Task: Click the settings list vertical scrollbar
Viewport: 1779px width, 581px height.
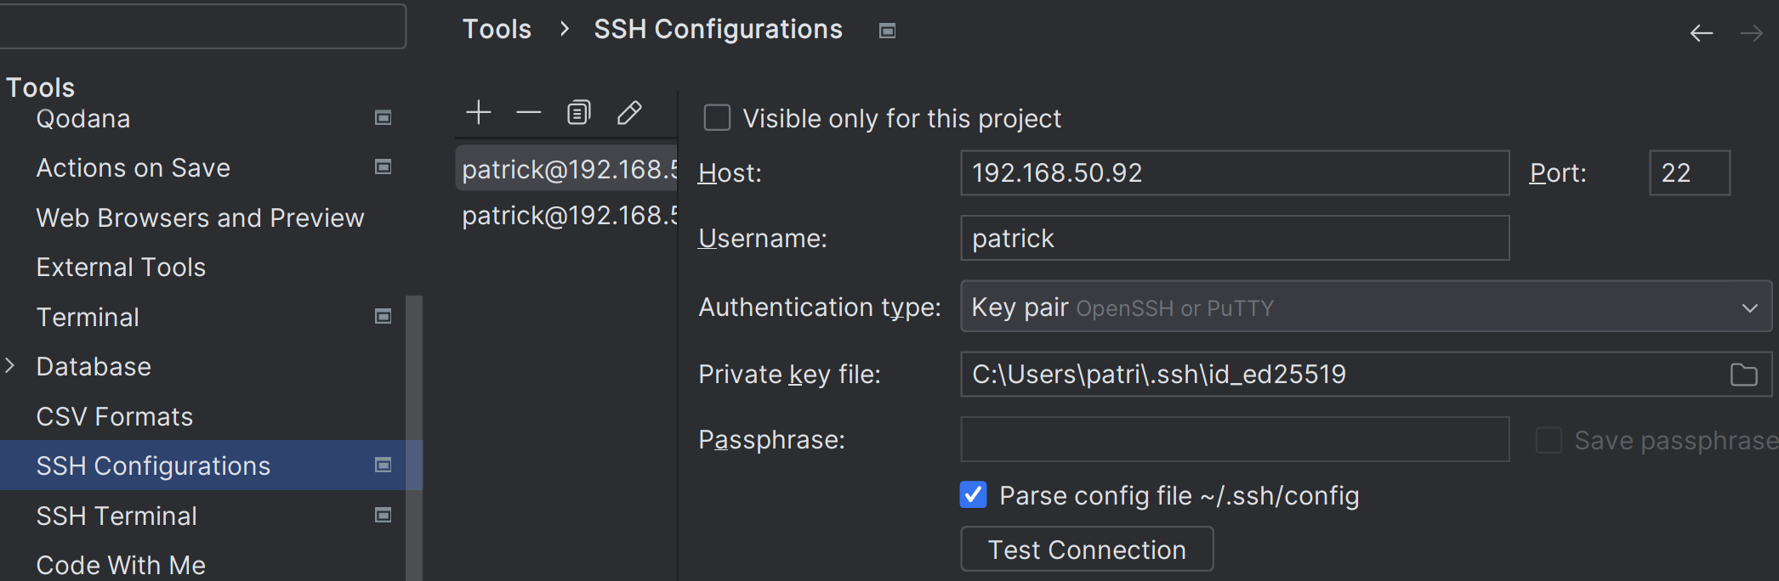Action: click(x=414, y=425)
